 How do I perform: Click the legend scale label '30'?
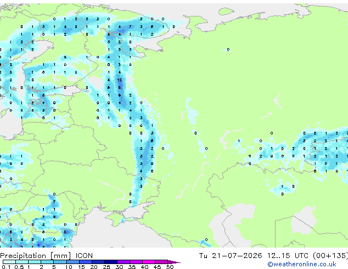point(119,267)
